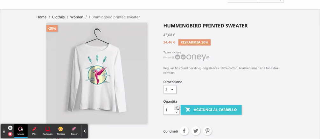The image size is (320, 139).
Task: Select the Pen annotation tool
Action: [x=34, y=131]
